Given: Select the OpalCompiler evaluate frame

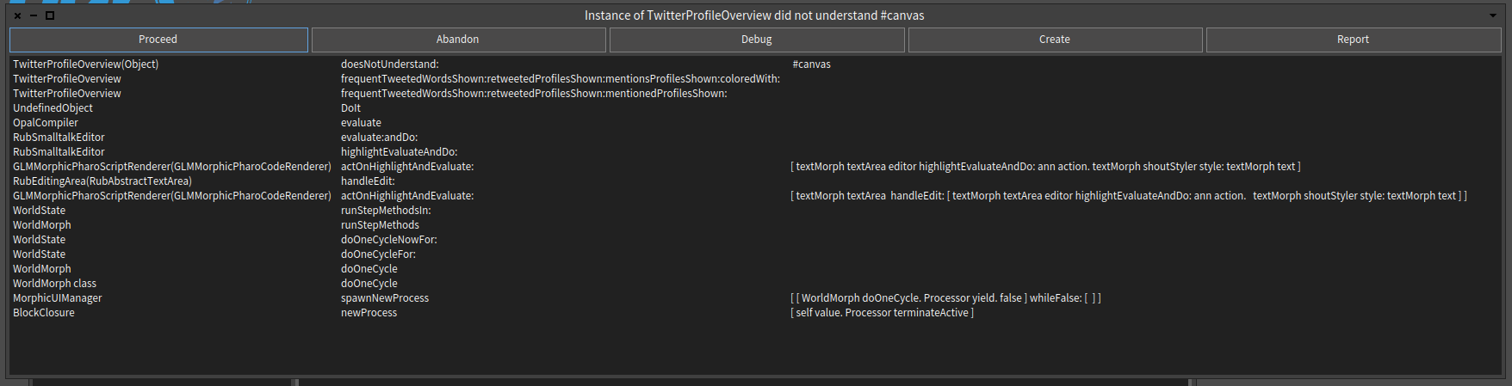Looking at the screenshot, I should [x=755, y=123].
